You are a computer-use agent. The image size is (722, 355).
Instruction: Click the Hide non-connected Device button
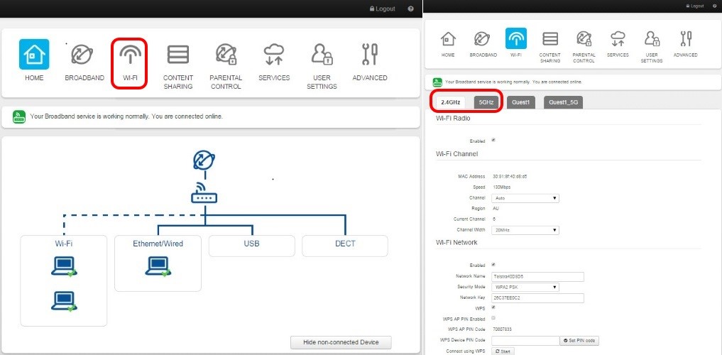click(x=341, y=342)
